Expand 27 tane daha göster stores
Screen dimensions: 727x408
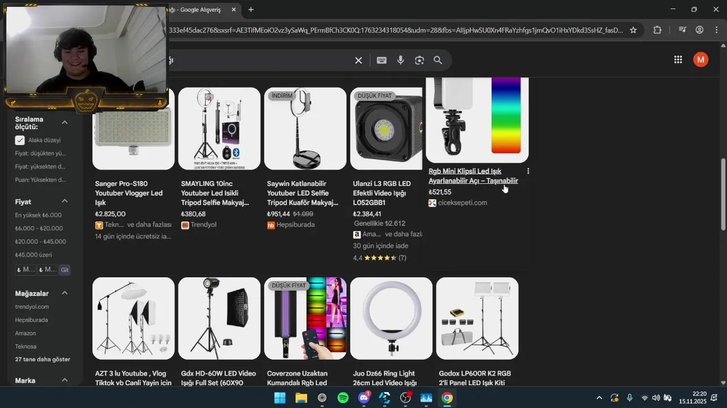tap(43, 359)
